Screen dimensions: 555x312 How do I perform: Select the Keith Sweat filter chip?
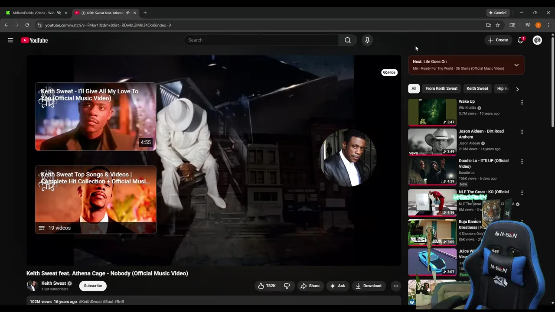(x=477, y=88)
